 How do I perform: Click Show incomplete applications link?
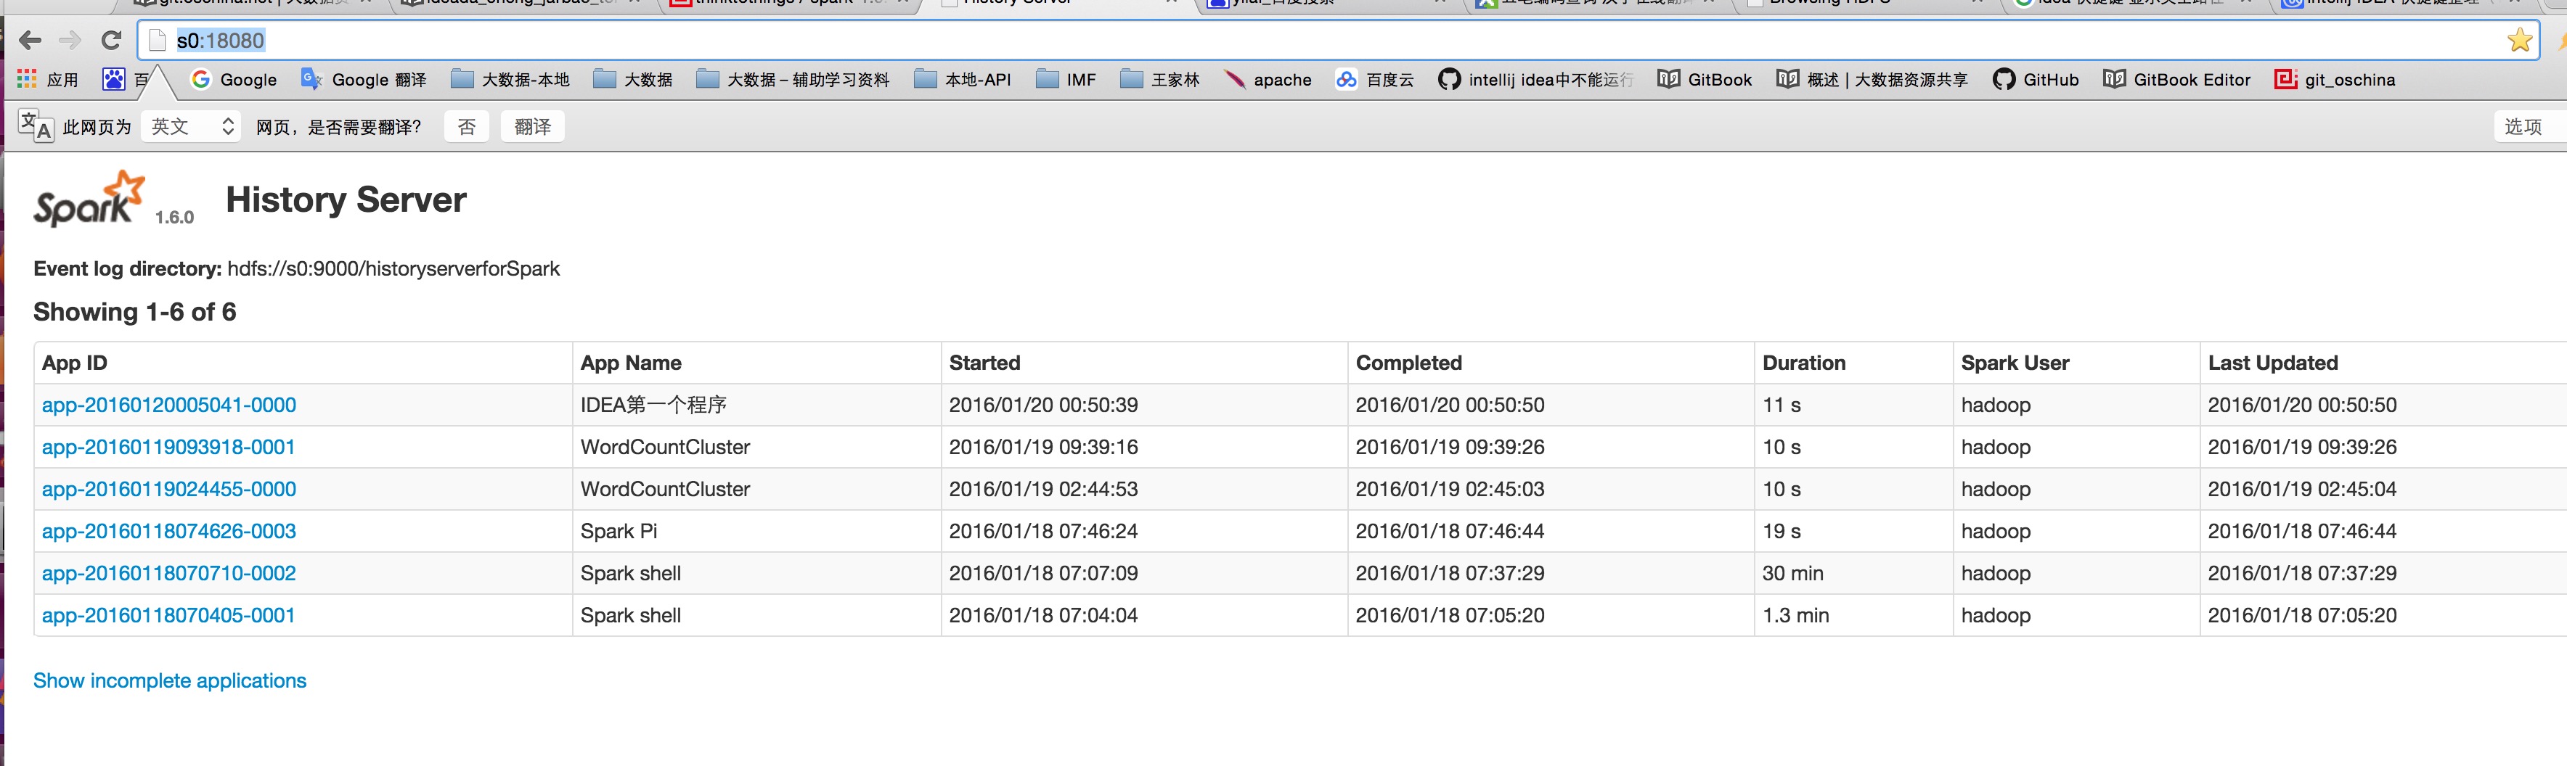169,680
